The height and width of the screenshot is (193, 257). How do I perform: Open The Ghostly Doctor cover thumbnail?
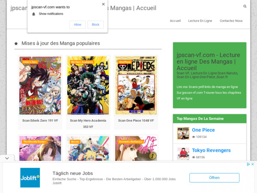[40, 148]
